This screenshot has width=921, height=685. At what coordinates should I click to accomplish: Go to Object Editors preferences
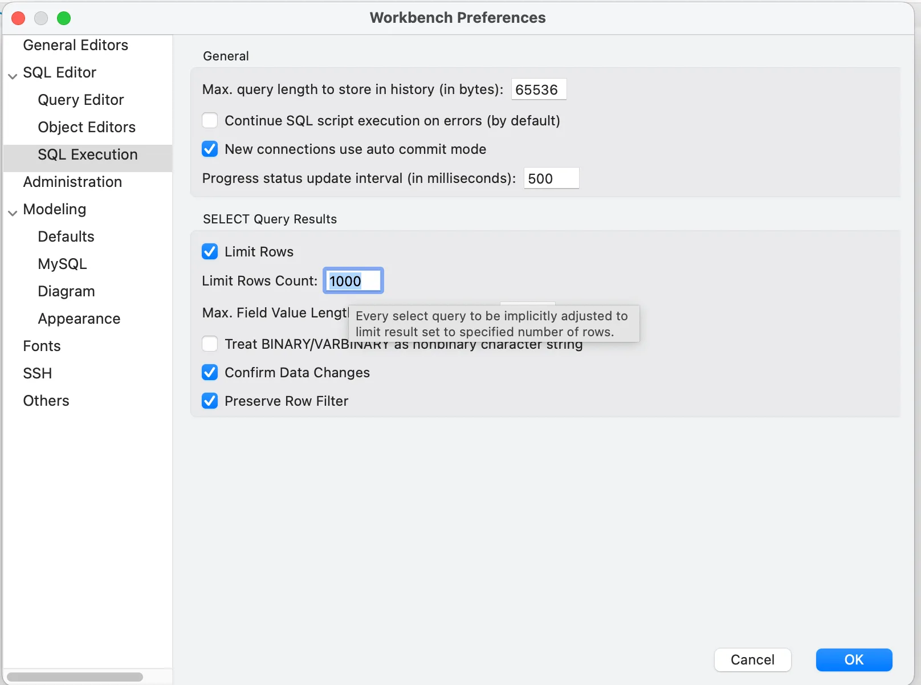pos(87,127)
